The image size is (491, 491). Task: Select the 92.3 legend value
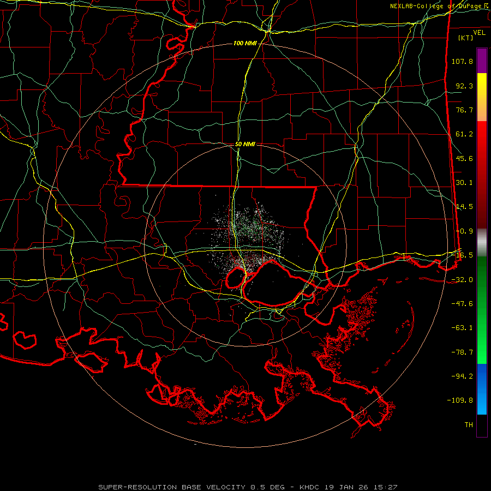coord(464,86)
